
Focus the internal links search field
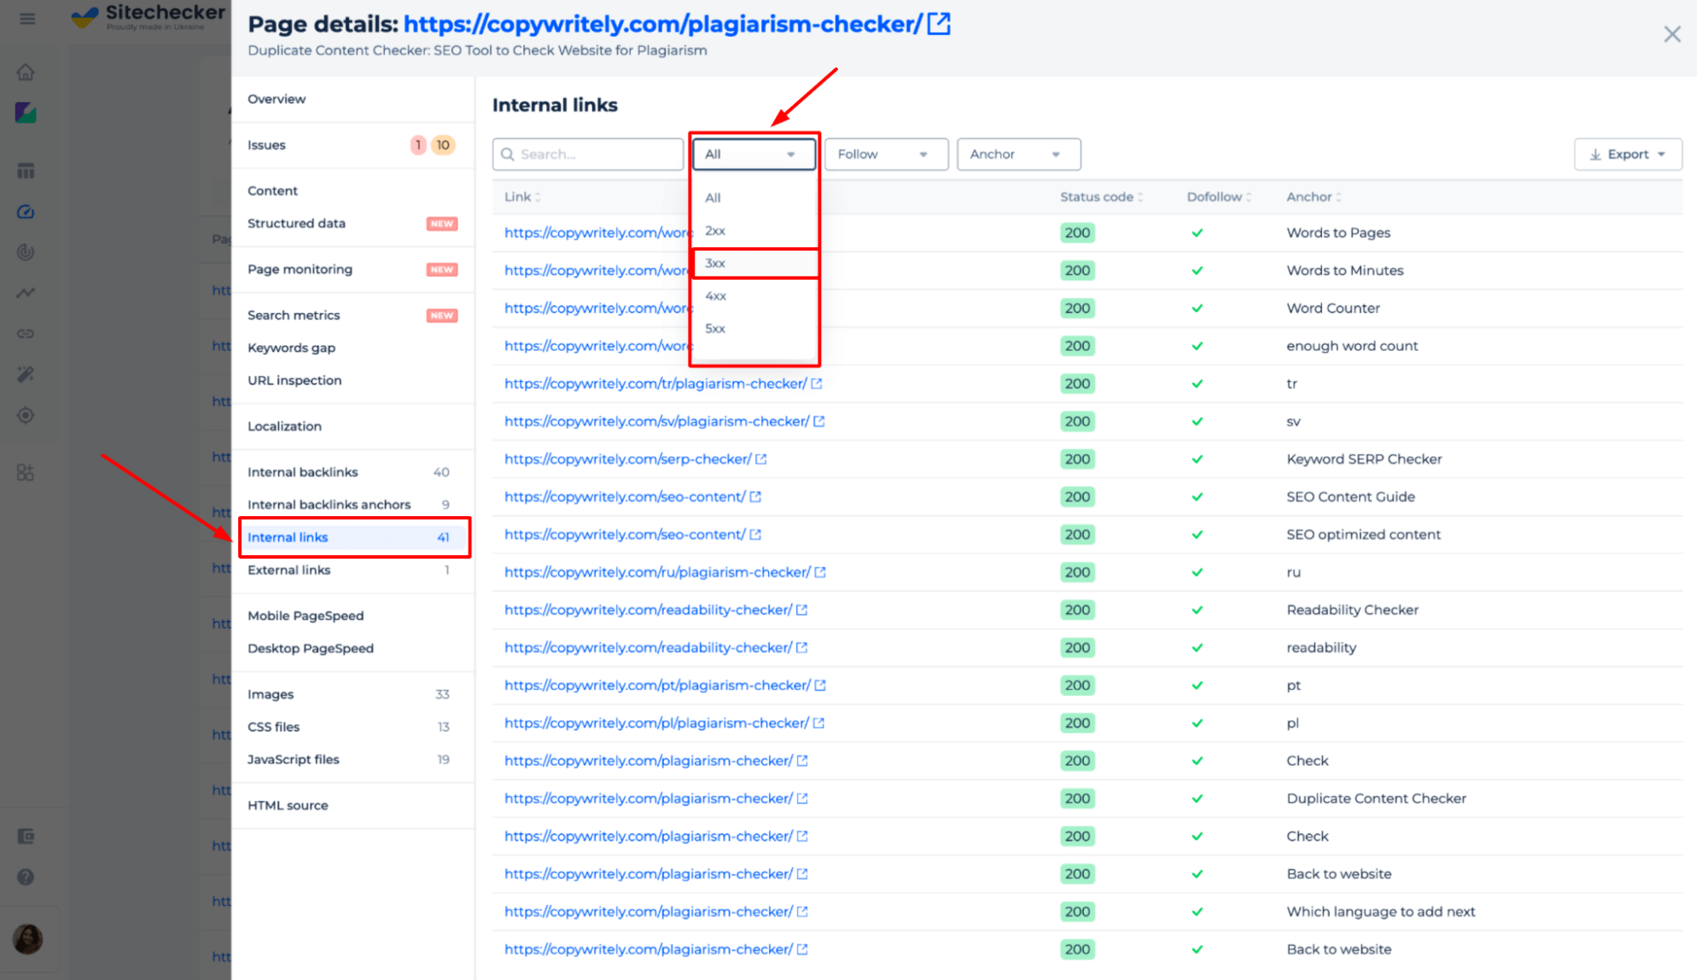588,154
